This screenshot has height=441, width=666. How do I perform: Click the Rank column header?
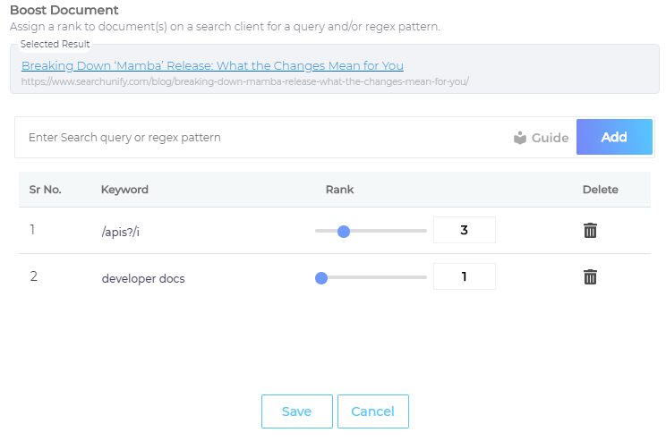[x=339, y=190]
